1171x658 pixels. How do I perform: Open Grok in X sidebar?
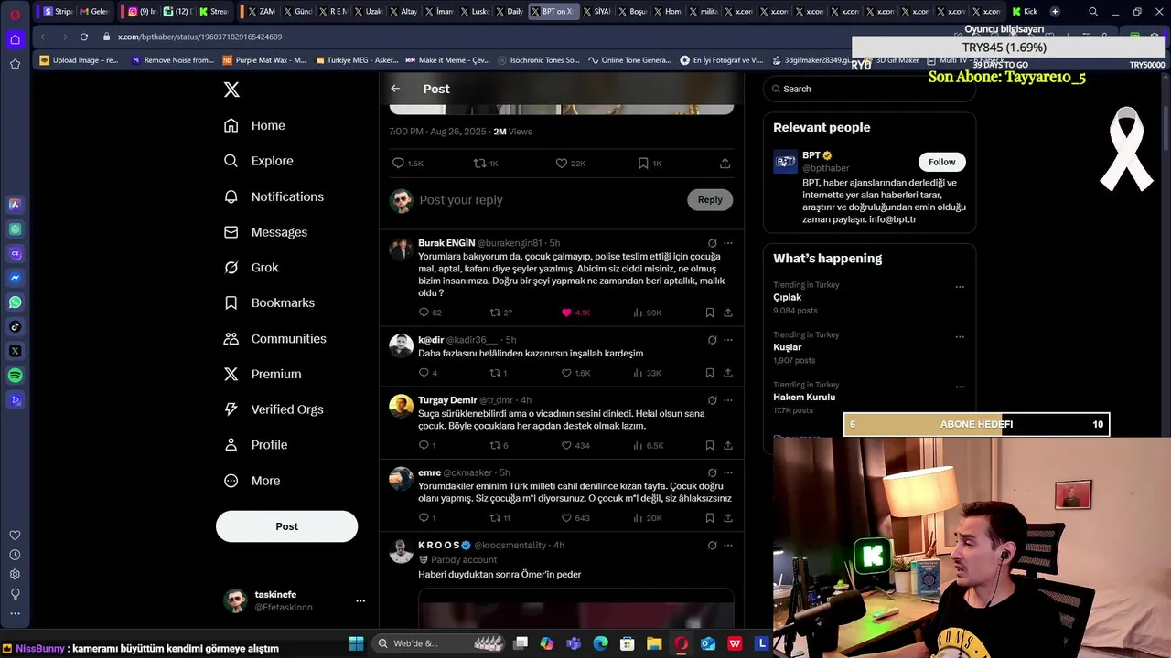pos(252,267)
